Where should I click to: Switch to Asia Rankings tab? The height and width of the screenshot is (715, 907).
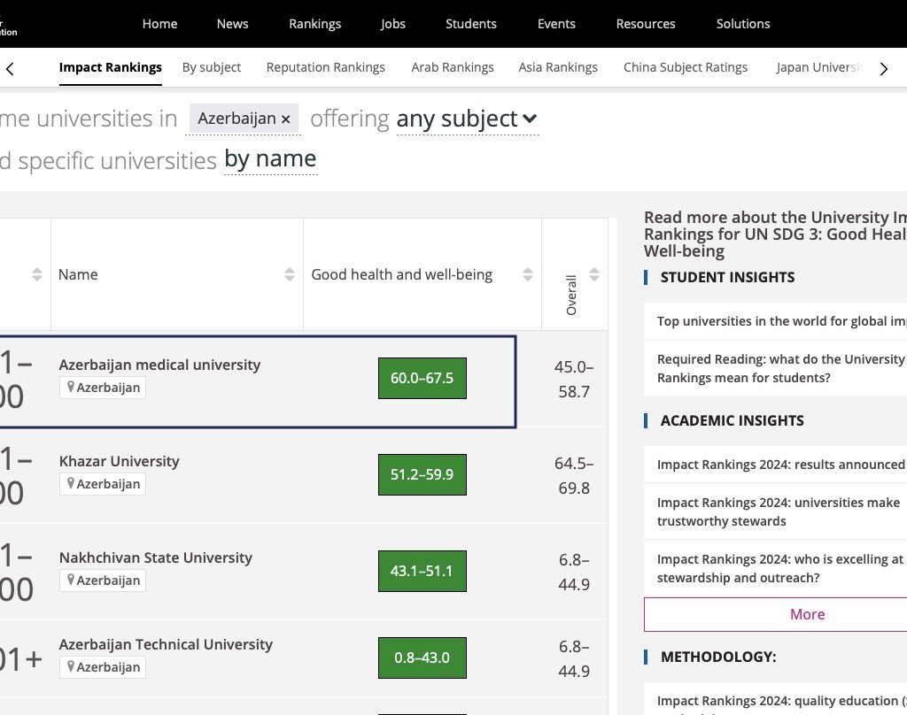[558, 67]
